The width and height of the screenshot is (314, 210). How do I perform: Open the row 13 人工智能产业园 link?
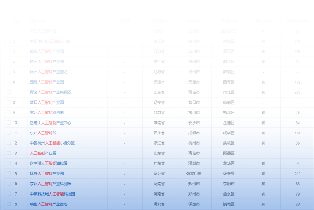(x=43, y=153)
